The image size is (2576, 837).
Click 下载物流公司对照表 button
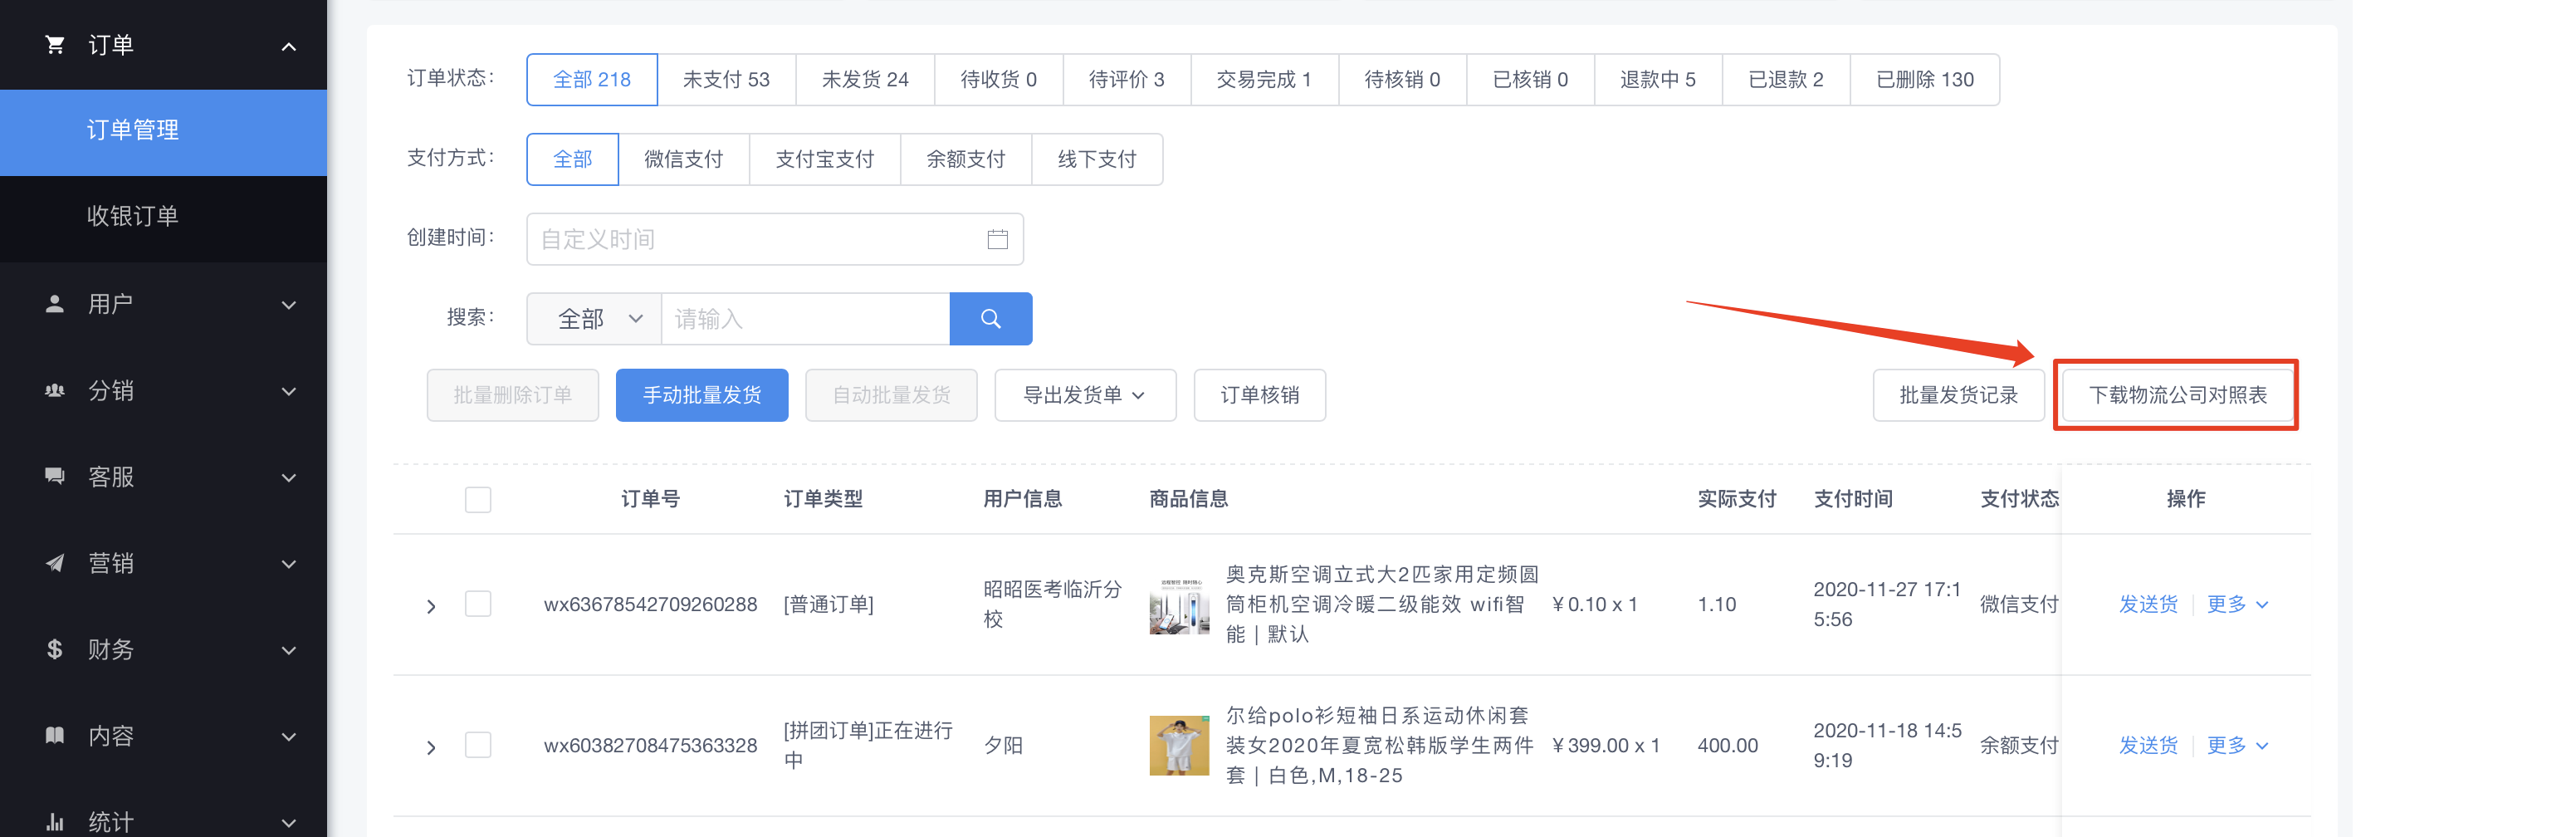pyautogui.click(x=2178, y=395)
